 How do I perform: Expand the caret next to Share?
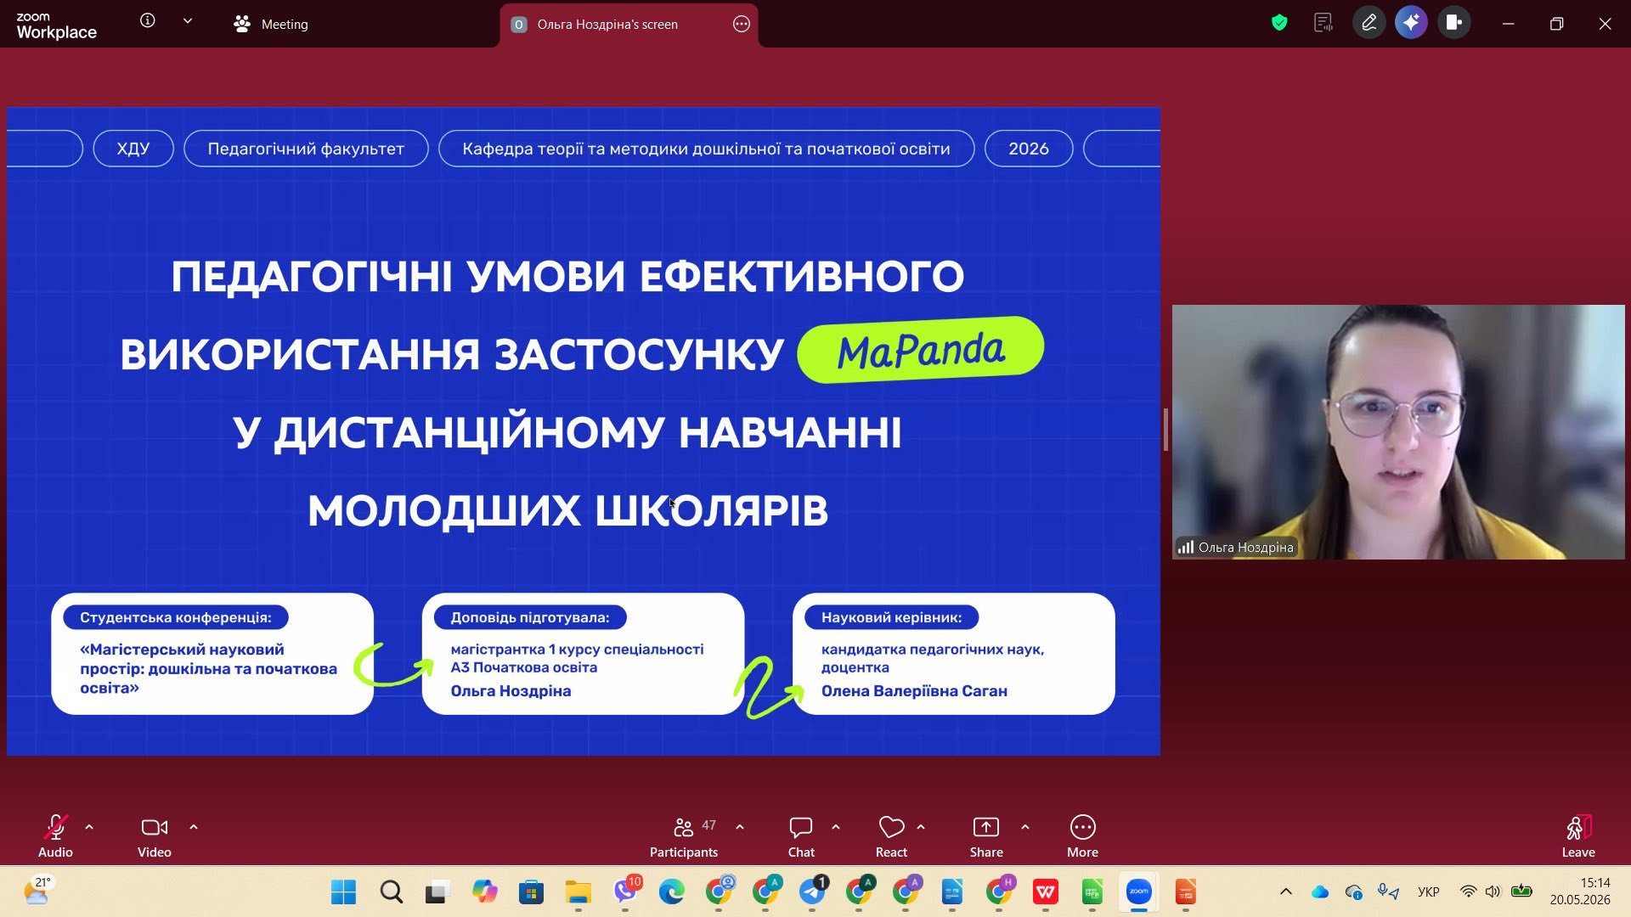click(x=1025, y=827)
